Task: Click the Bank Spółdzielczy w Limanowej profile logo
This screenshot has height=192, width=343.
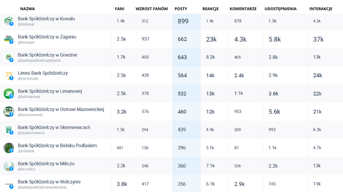Action: (x=9, y=94)
